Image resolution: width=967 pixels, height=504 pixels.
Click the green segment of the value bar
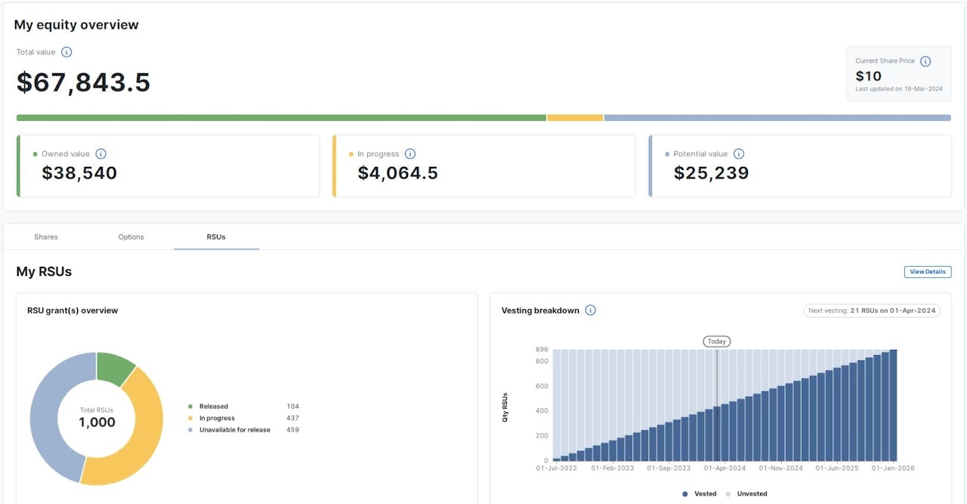[x=281, y=118]
